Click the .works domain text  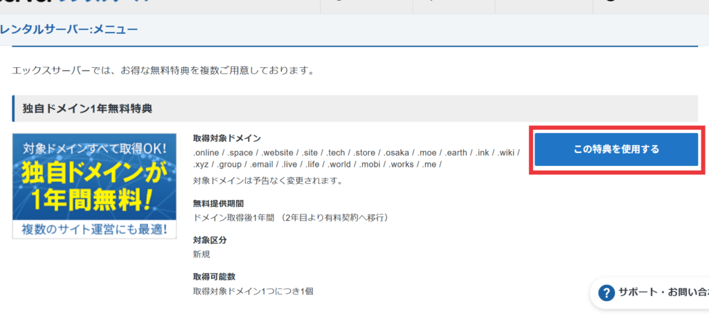[x=401, y=165]
